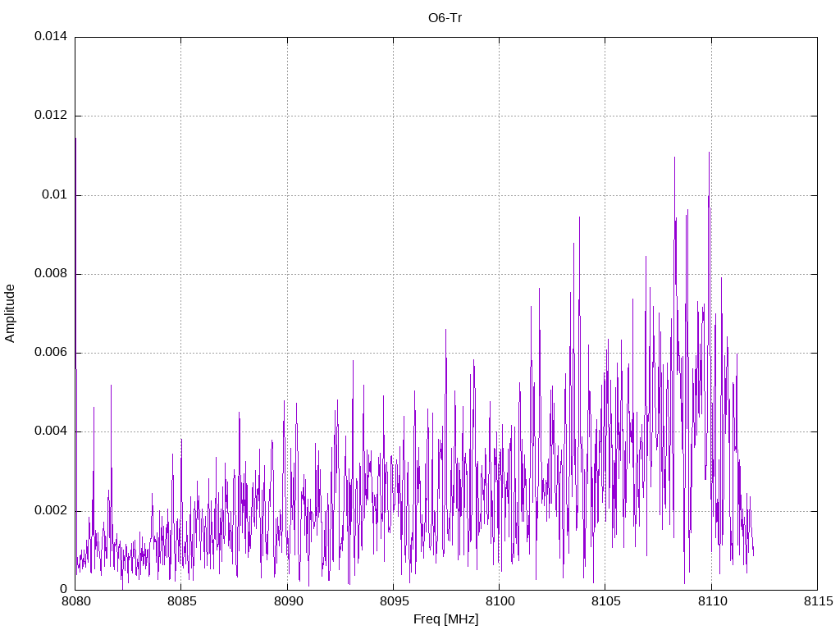The width and height of the screenshot is (840, 630).
Task: Click the 0.01 y-axis tick label
Action: point(53,195)
